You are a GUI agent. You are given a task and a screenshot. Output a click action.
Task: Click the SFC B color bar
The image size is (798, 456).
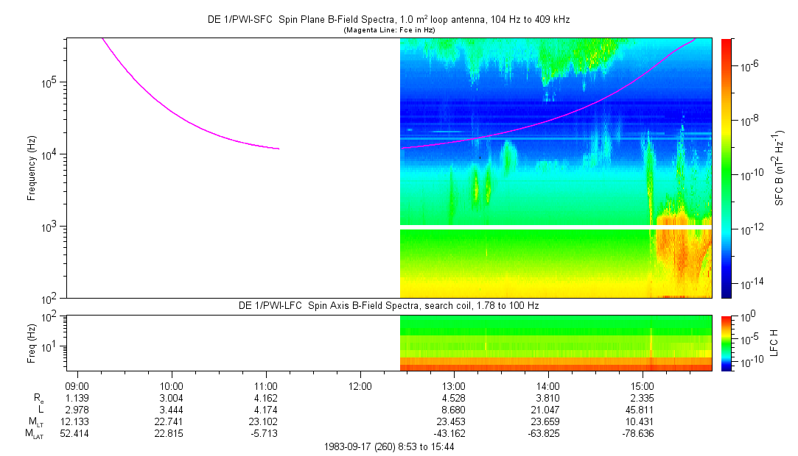click(x=726, y=168)
